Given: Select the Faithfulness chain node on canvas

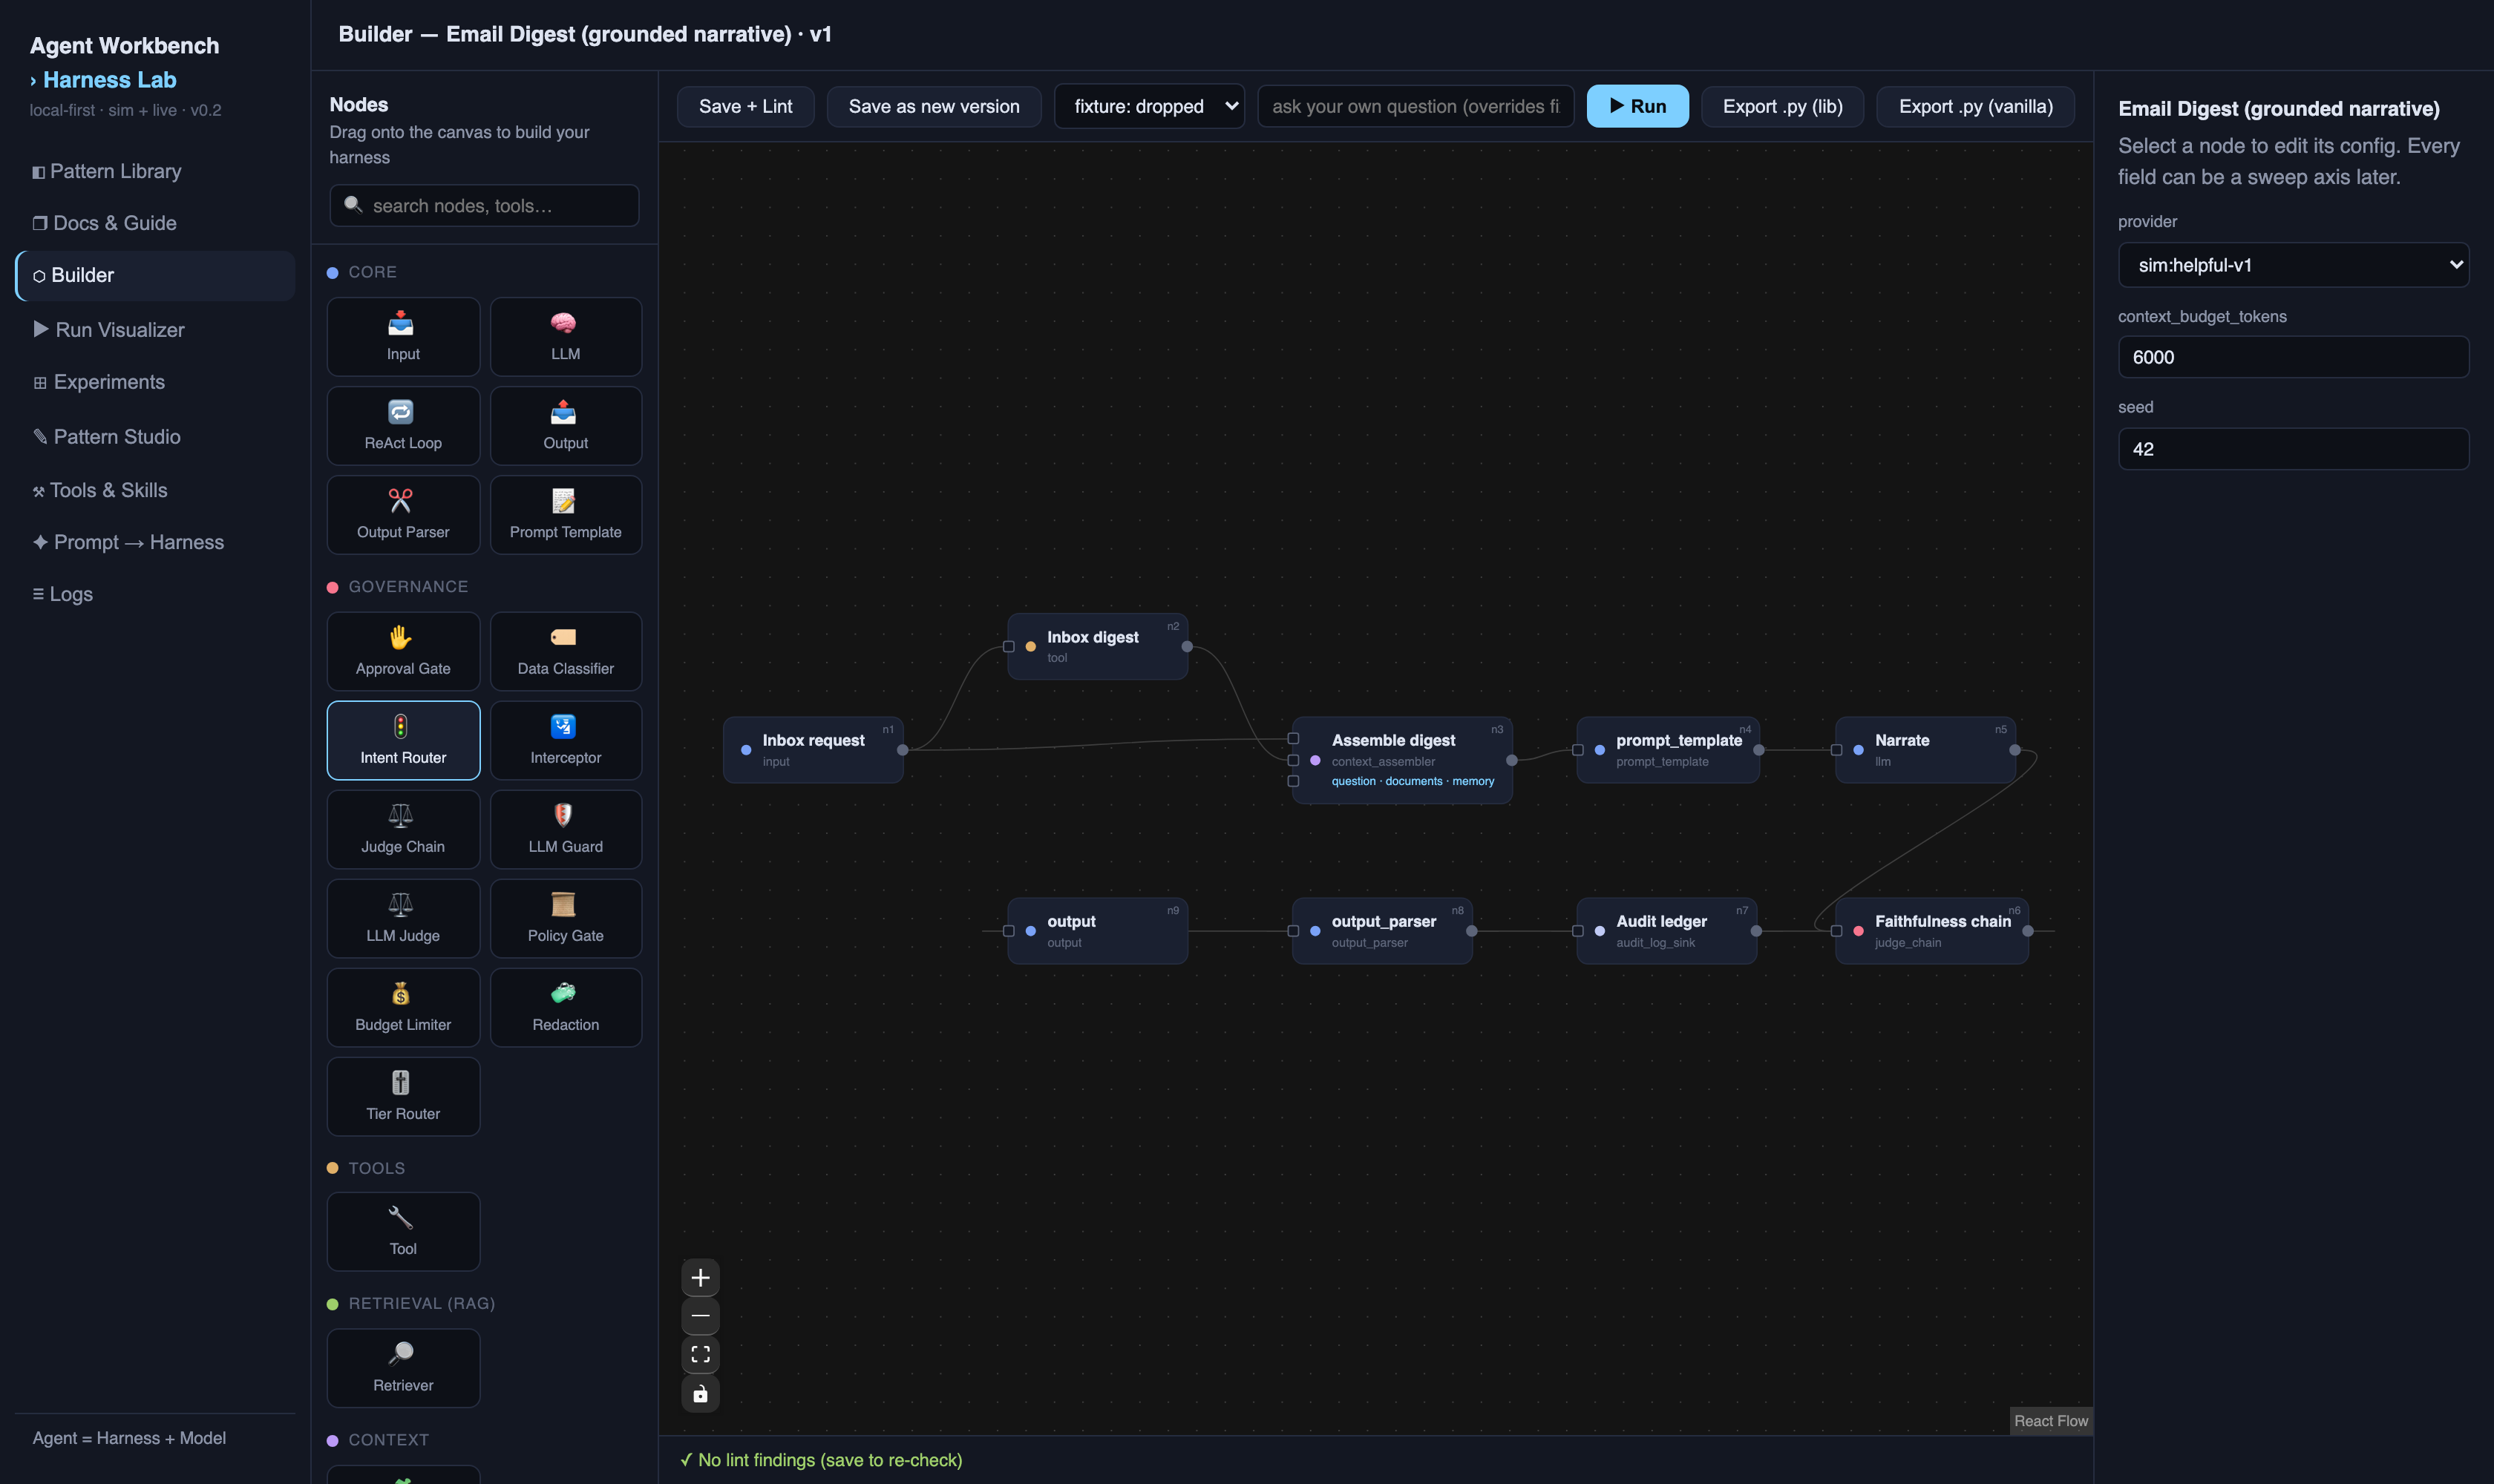Looking at the screenshot, I should tap(1932, 930).
